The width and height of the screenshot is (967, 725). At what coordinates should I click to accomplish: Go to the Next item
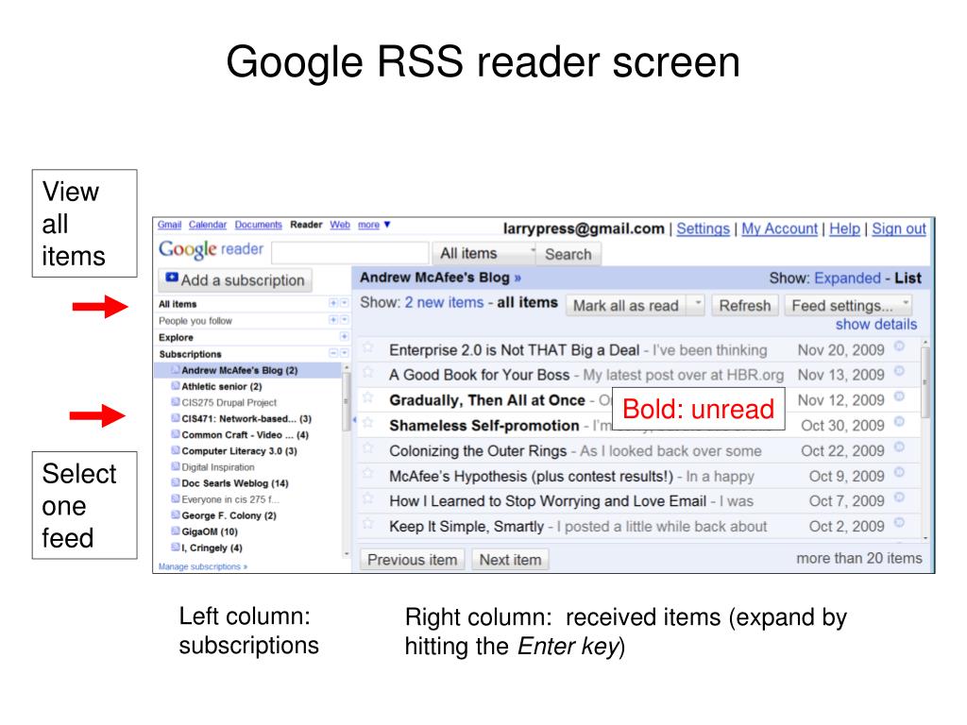(511, 560)
